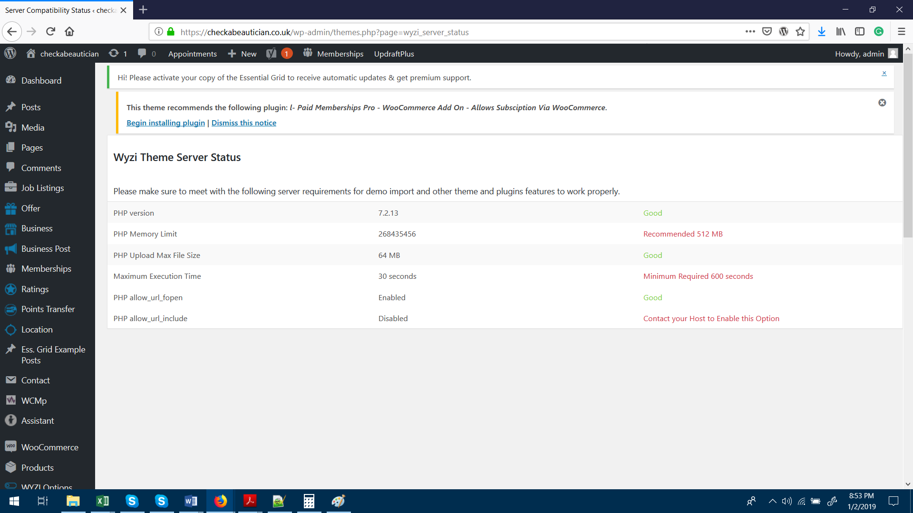Open the Firefox Library panel
This screenshot has width=913, height=513.
841,31
